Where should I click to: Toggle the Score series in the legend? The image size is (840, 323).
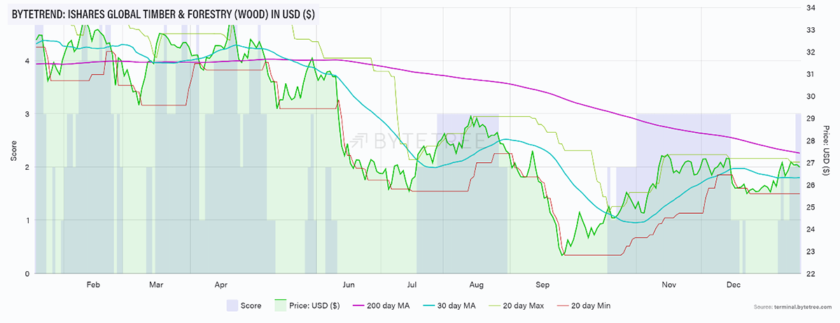point(244,306)
